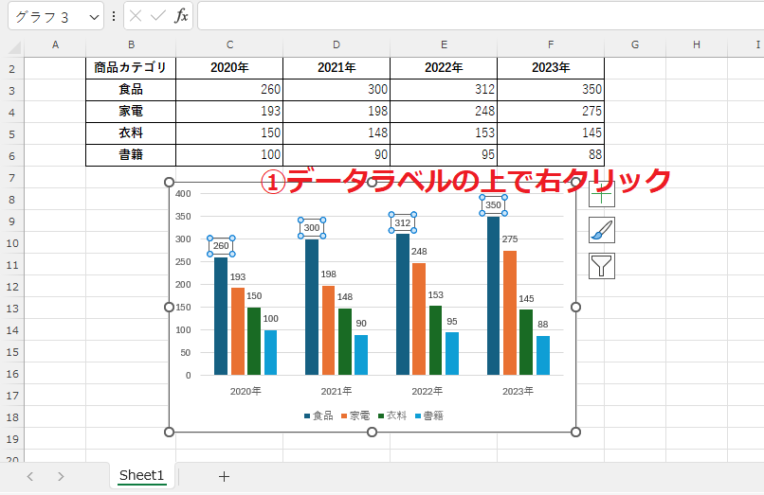
Task: Click the selected 300 data label in the chart
Action: click(x=312, y=228)
